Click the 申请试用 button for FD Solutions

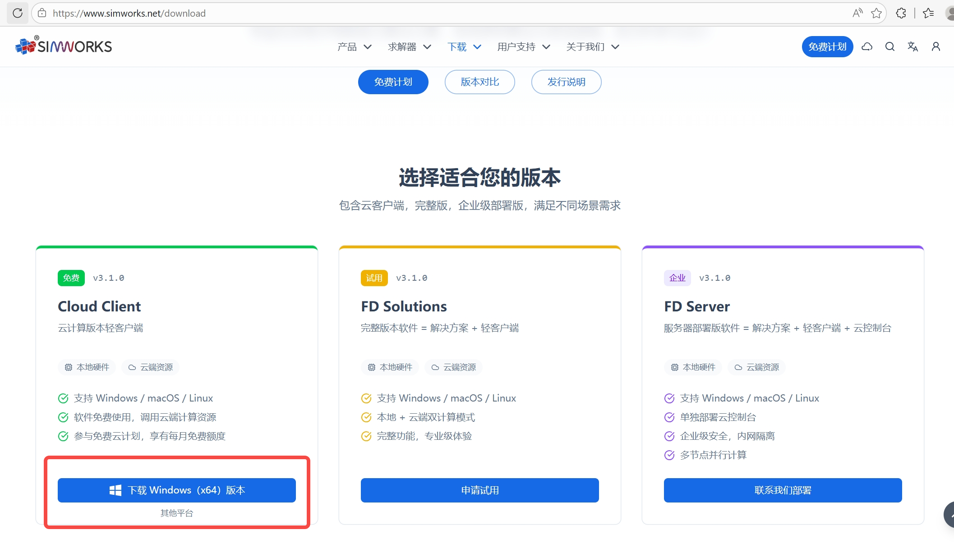479,490
